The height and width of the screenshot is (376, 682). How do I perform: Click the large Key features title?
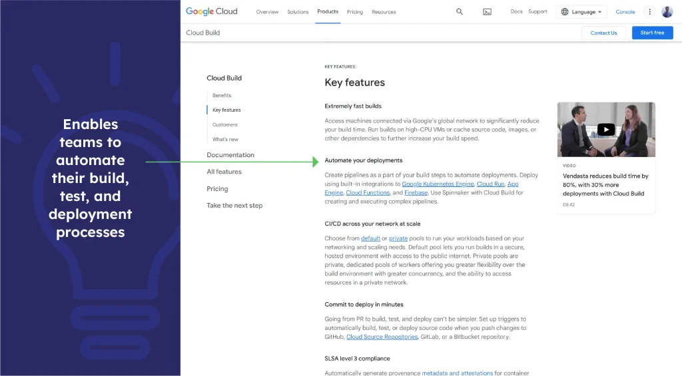(x=354, y=83)
